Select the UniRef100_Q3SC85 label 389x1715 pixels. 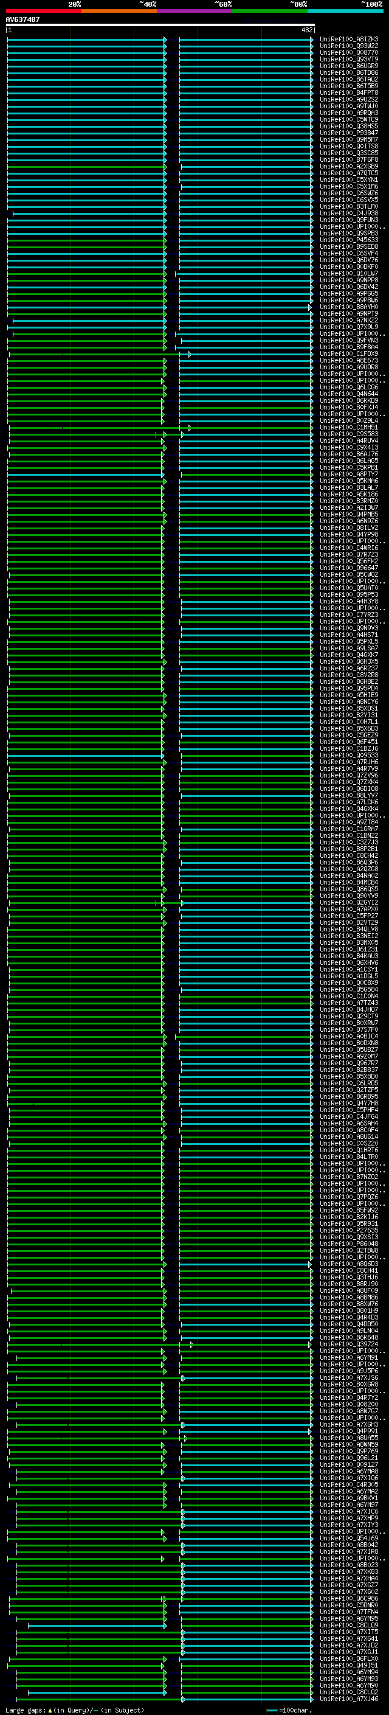pos(348,153)
